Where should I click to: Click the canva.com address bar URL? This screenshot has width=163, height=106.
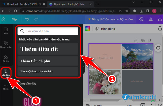point(71,11)
